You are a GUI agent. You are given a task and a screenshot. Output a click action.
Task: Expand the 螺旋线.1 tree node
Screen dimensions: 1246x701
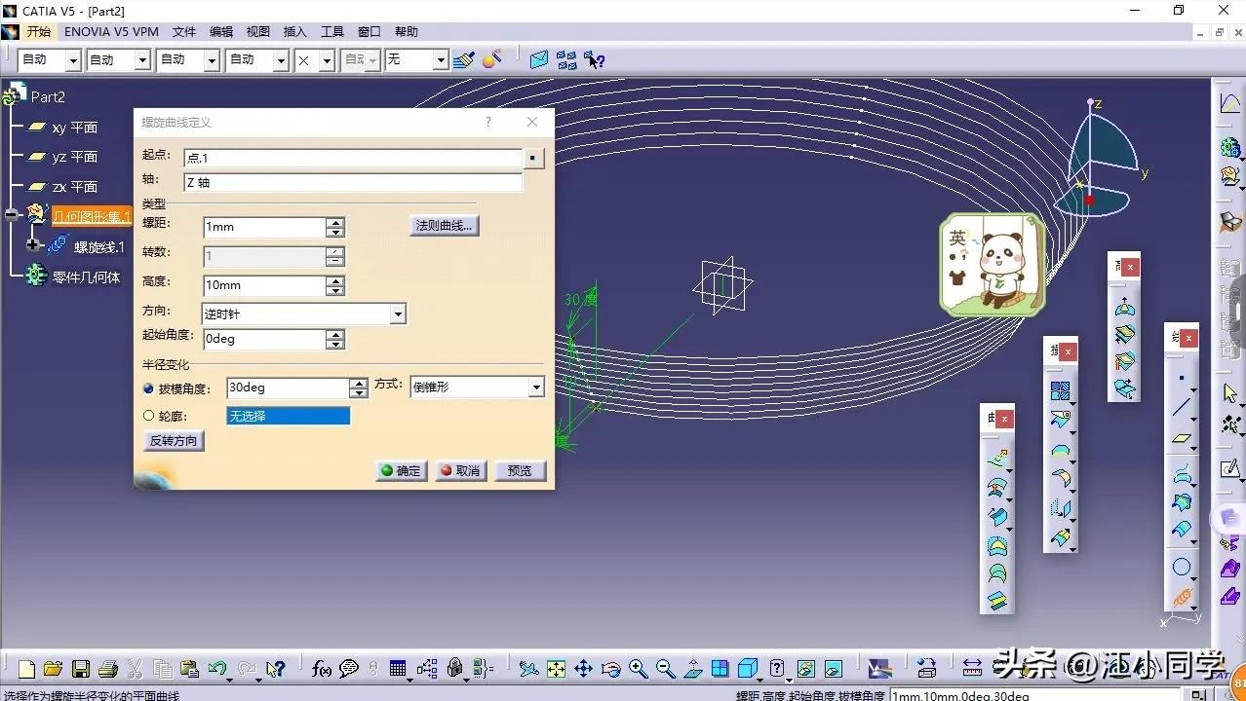coord(34,245)
